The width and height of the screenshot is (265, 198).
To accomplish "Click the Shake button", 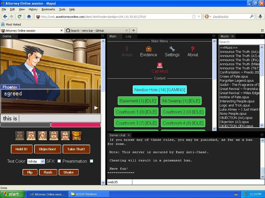I will point(69,172).
